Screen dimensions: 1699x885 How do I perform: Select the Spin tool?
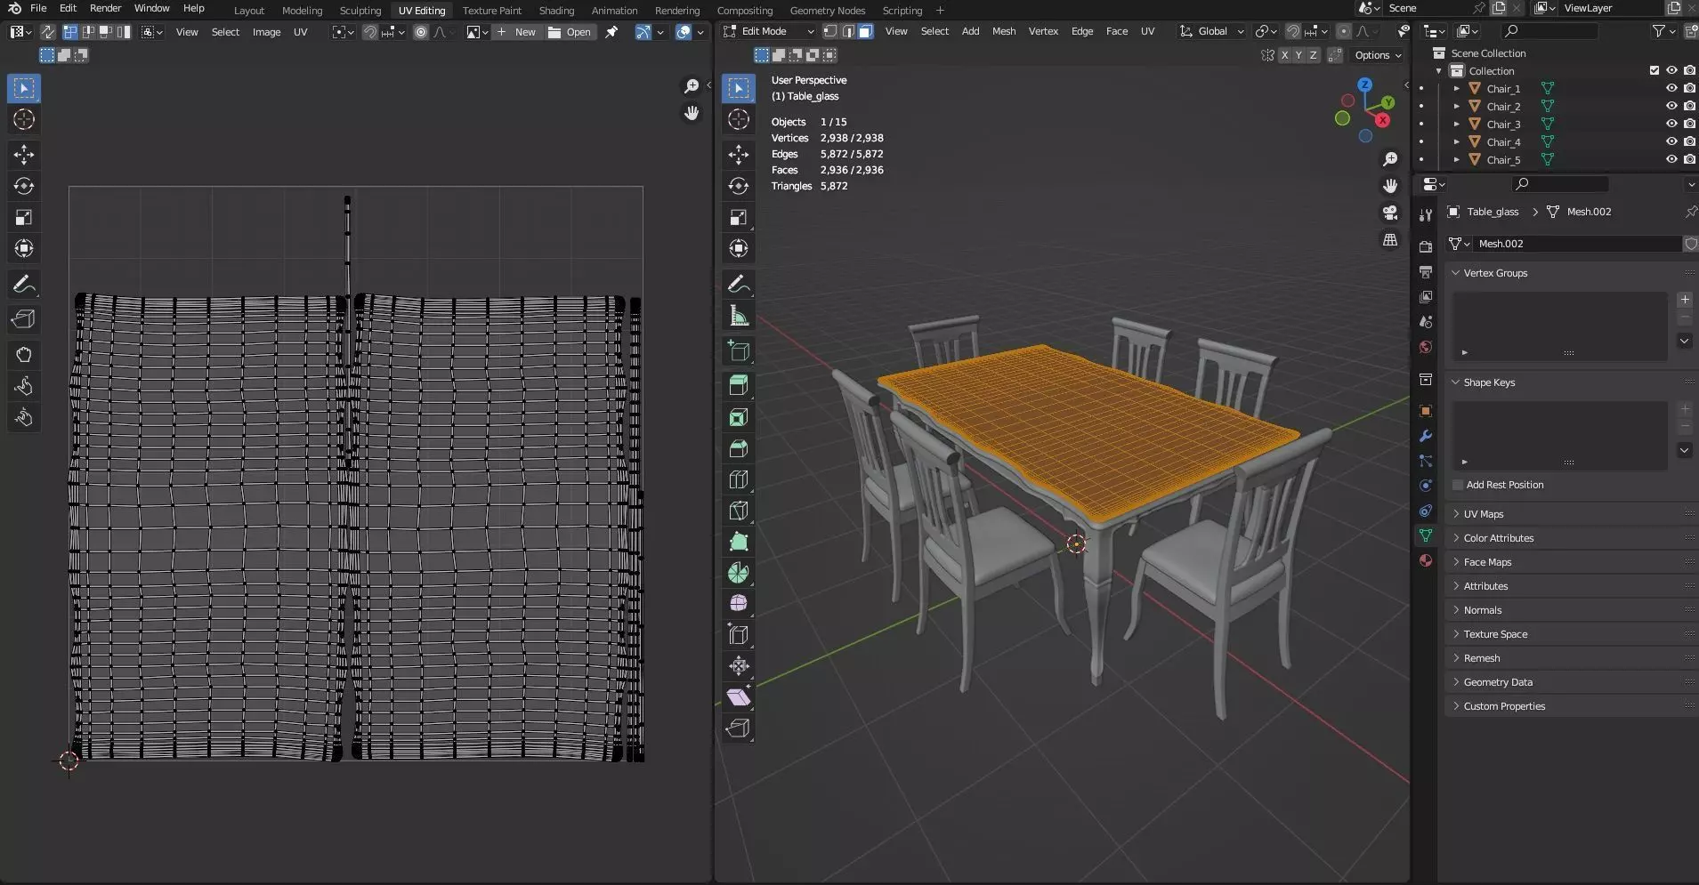739,573
